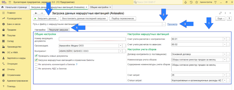
Task: Close the Общие настройки tab
Action: (x=110, y=7)
